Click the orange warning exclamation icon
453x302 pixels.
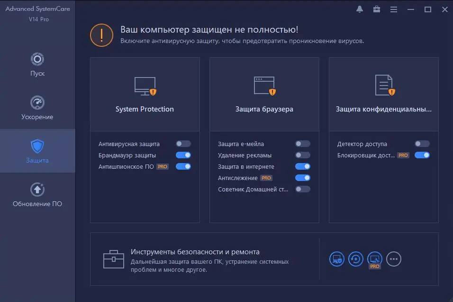(100, 35)
